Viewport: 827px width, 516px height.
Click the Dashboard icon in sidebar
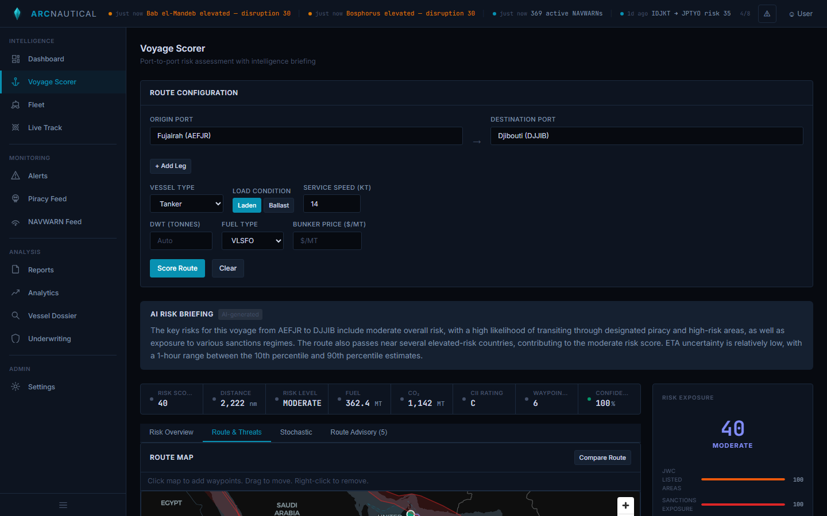16,59
